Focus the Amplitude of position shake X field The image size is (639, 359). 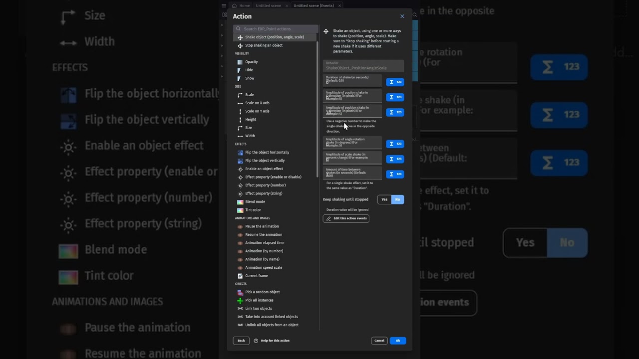click(352, 97)
